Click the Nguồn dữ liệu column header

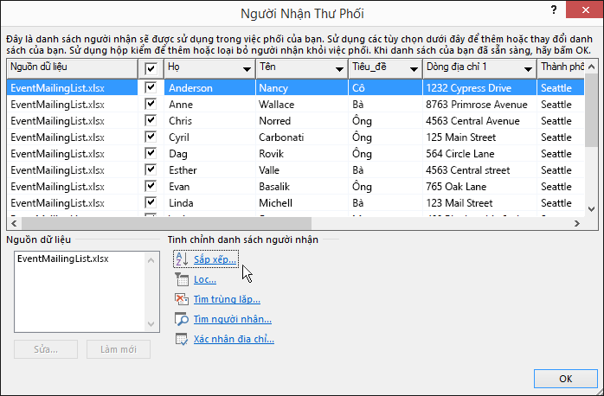[x=73, y=69]
